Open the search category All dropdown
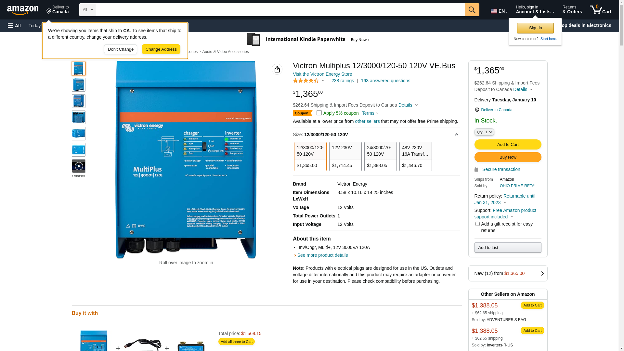 tap(88, 10)
